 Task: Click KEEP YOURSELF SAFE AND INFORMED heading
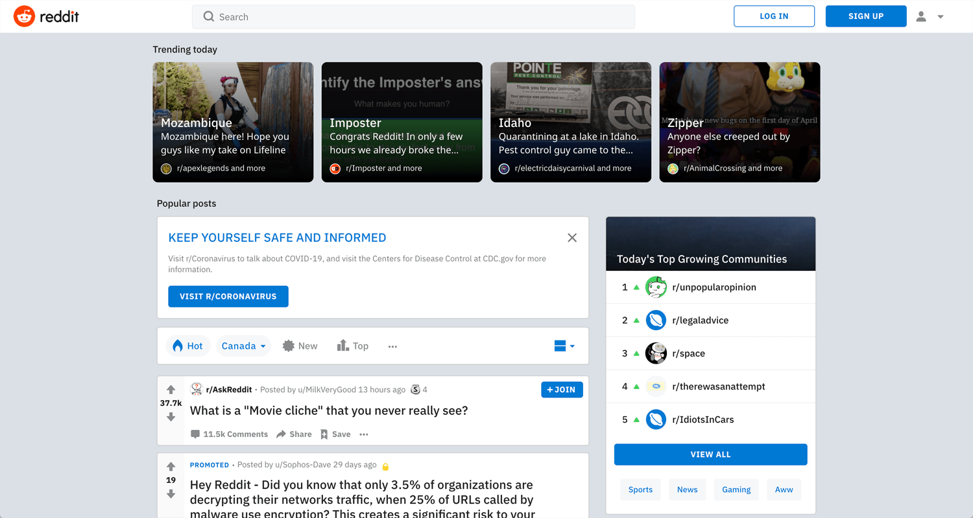277,238
